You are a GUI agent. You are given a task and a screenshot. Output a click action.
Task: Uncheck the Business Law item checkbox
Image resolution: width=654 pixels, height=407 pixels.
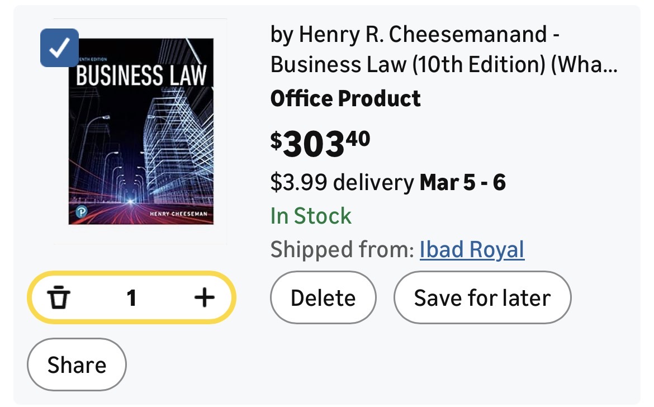[x=59, y=48]
